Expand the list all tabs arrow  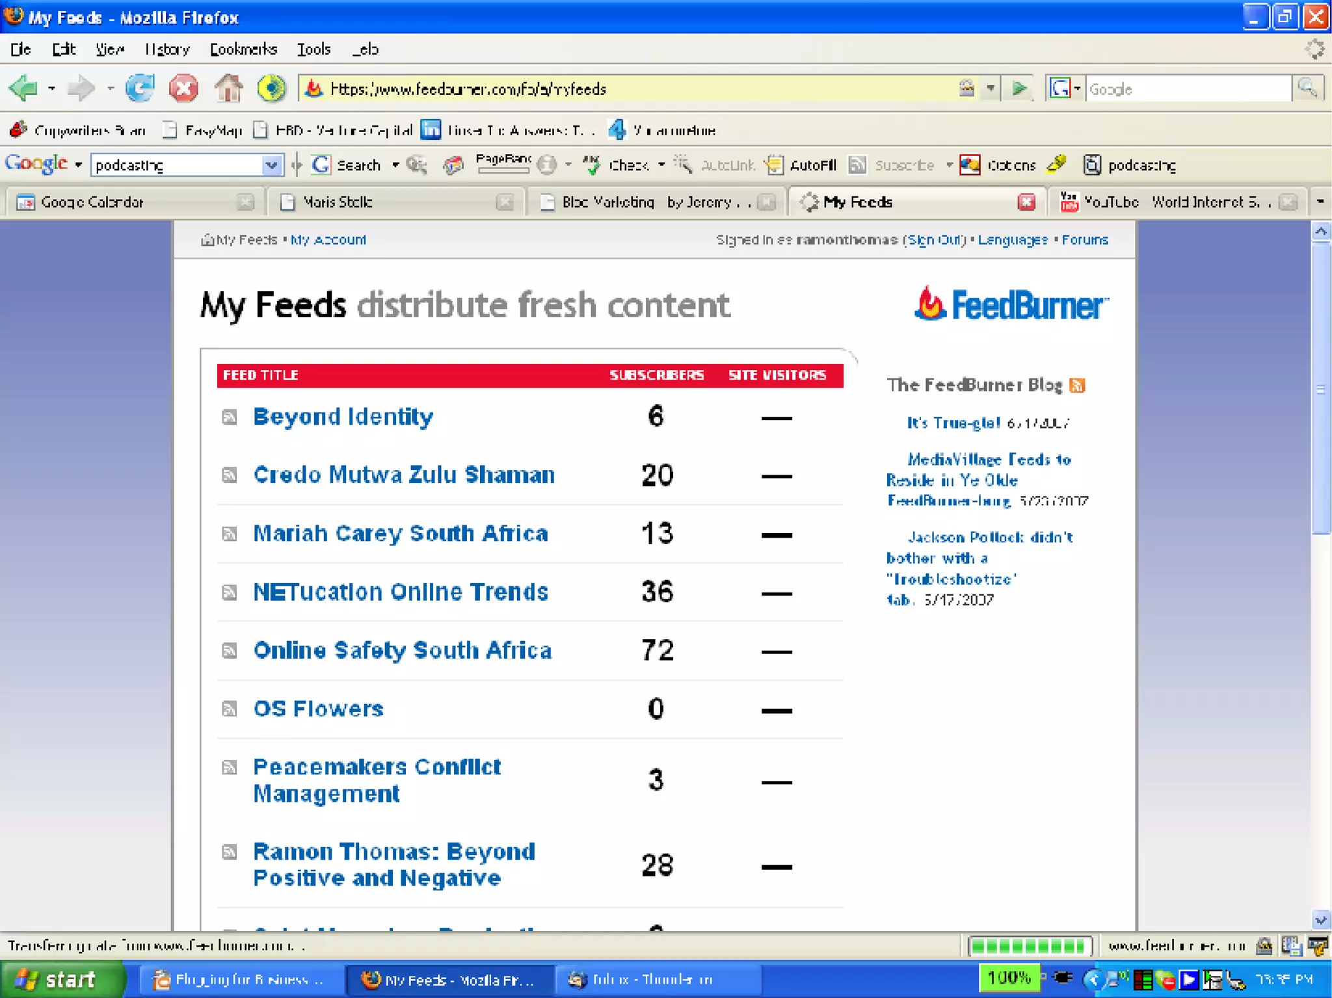click(x=1320, y=202)
